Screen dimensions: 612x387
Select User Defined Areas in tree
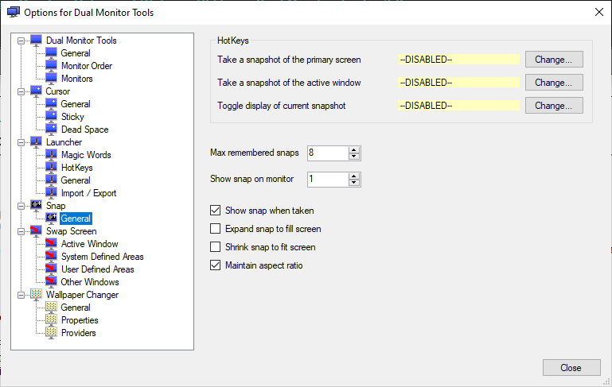click(98, 269)
